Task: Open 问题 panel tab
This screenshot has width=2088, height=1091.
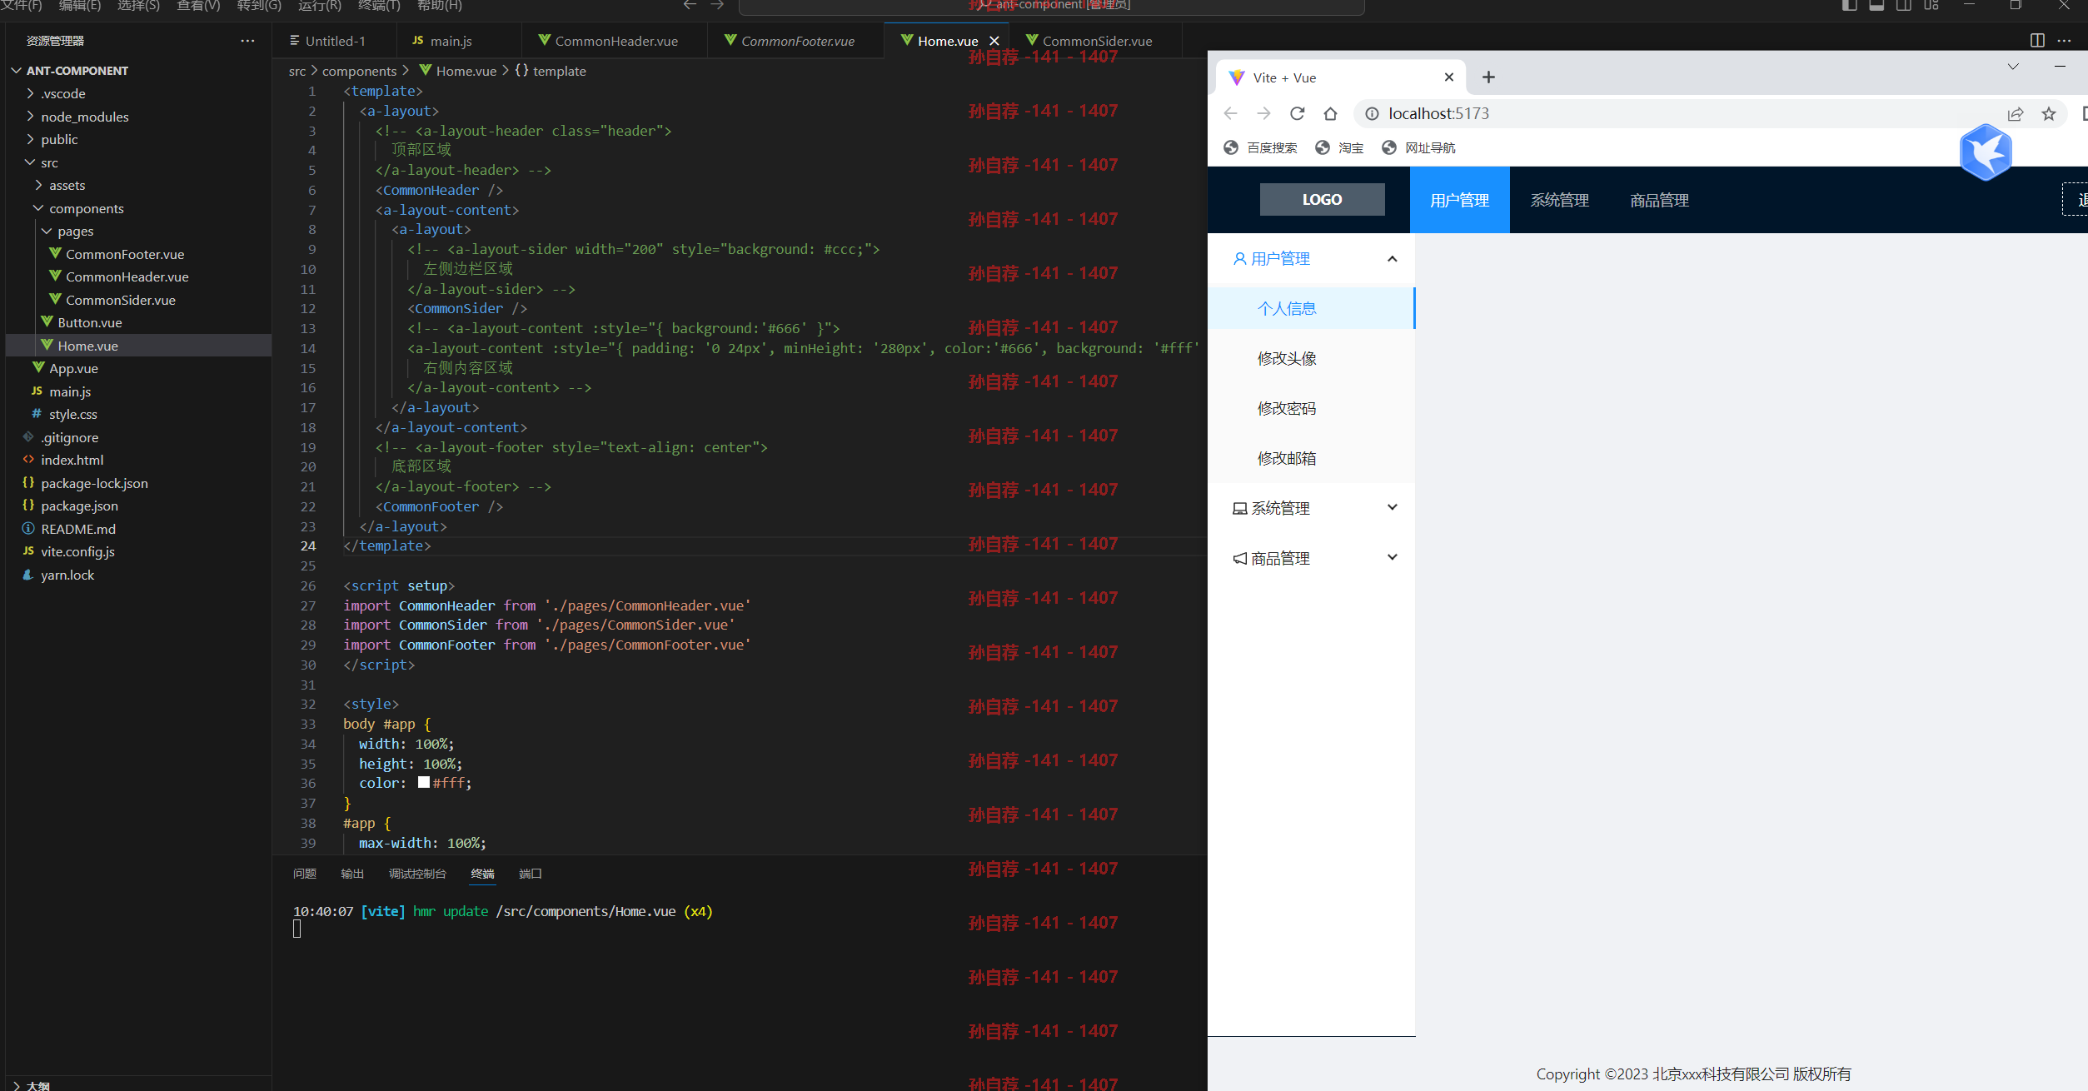Action: coord(305,874)
